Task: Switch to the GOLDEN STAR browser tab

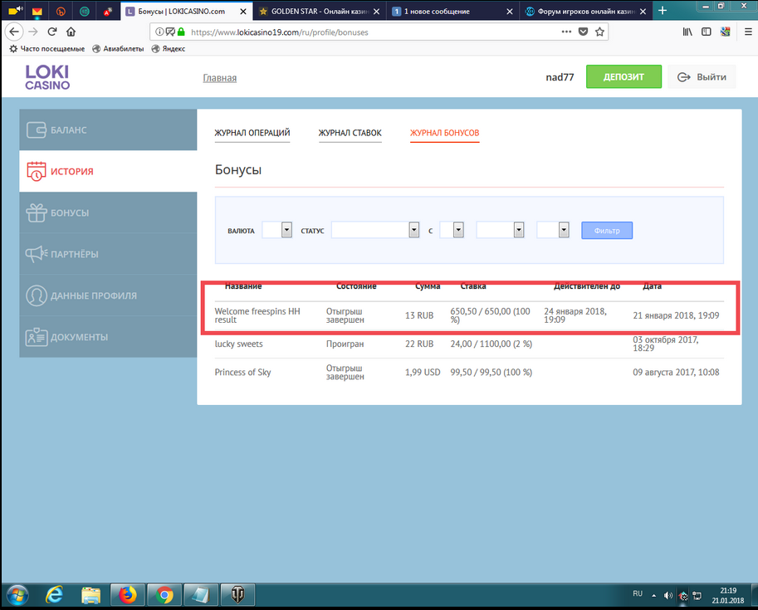Action: 319,11
